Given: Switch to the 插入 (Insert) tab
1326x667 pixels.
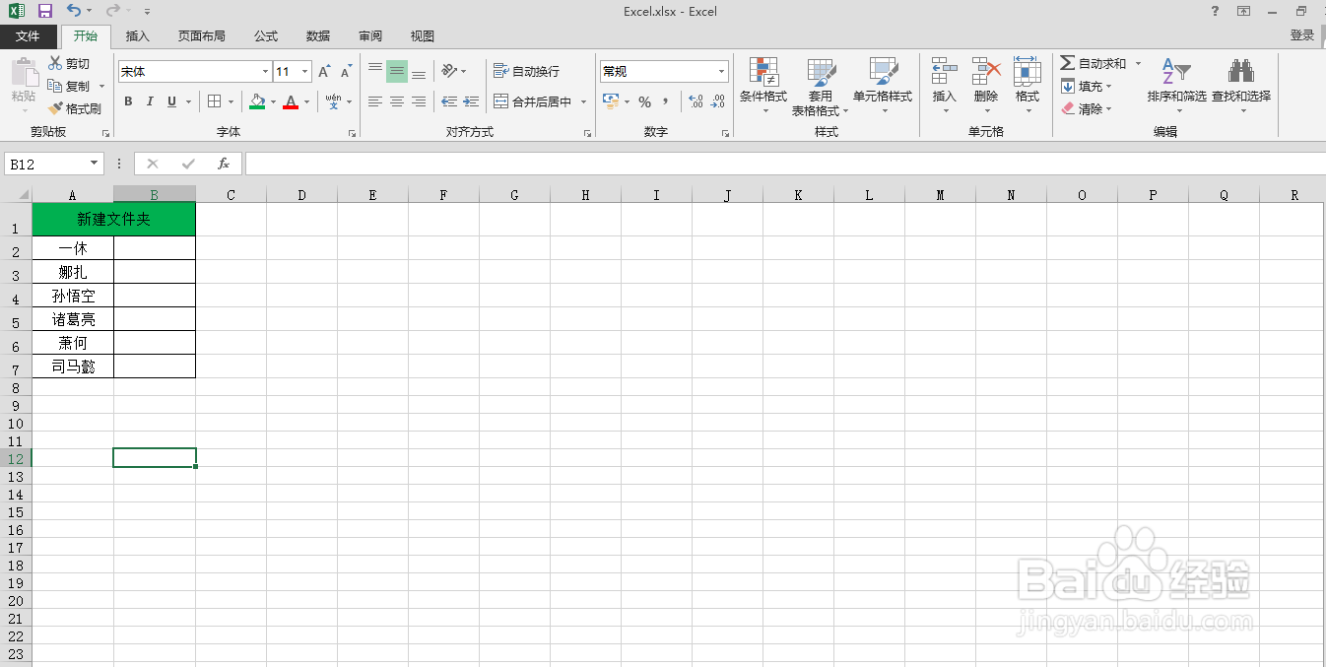Looking at the screenshot, I should point(138,36).
